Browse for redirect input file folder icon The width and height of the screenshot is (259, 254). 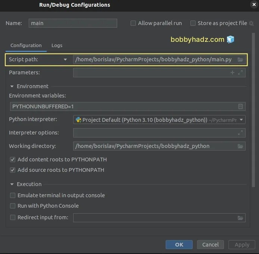pos(240,218)
